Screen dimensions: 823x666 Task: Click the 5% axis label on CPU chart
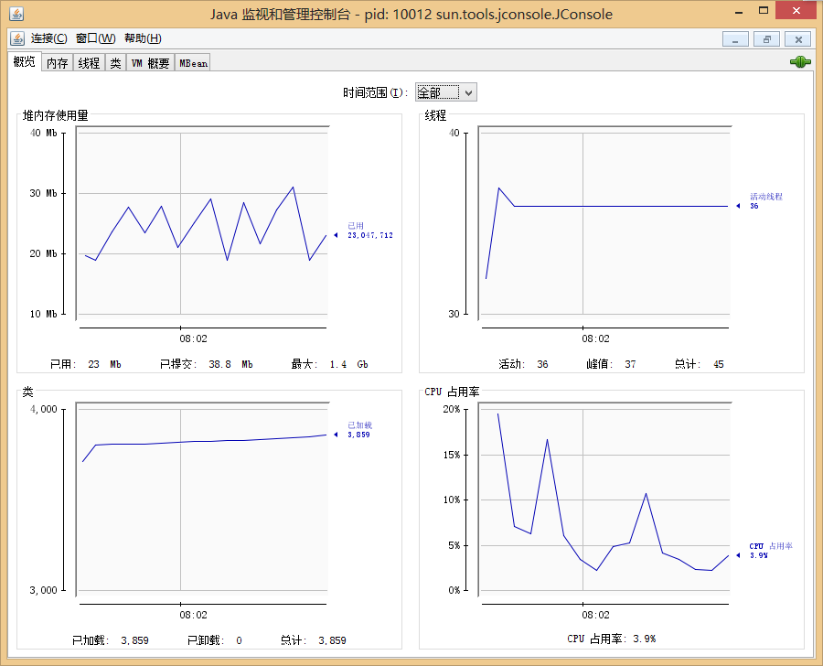point(454,546)
